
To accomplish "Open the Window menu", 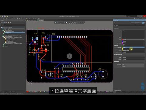I will tap(35, 18).
